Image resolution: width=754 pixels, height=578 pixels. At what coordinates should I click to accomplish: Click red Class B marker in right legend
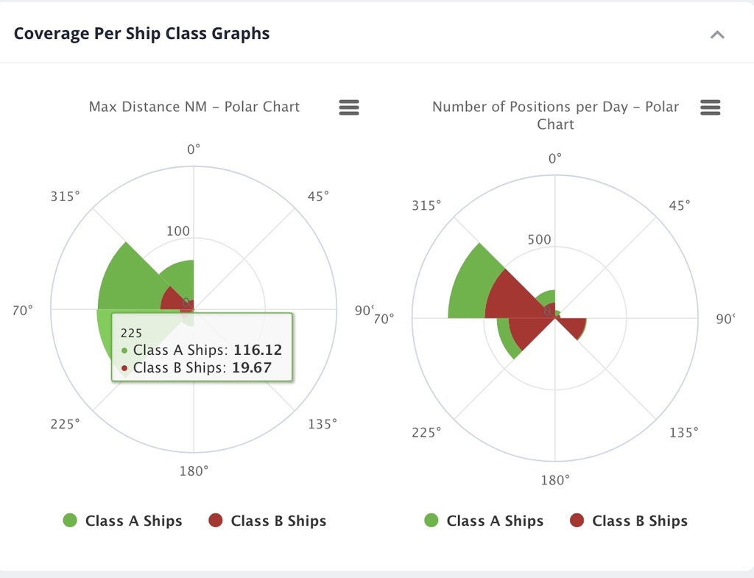[x=577, y=521]
